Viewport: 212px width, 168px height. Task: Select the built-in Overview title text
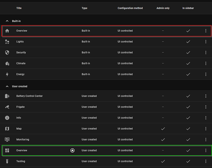click(x=22, y=31)
